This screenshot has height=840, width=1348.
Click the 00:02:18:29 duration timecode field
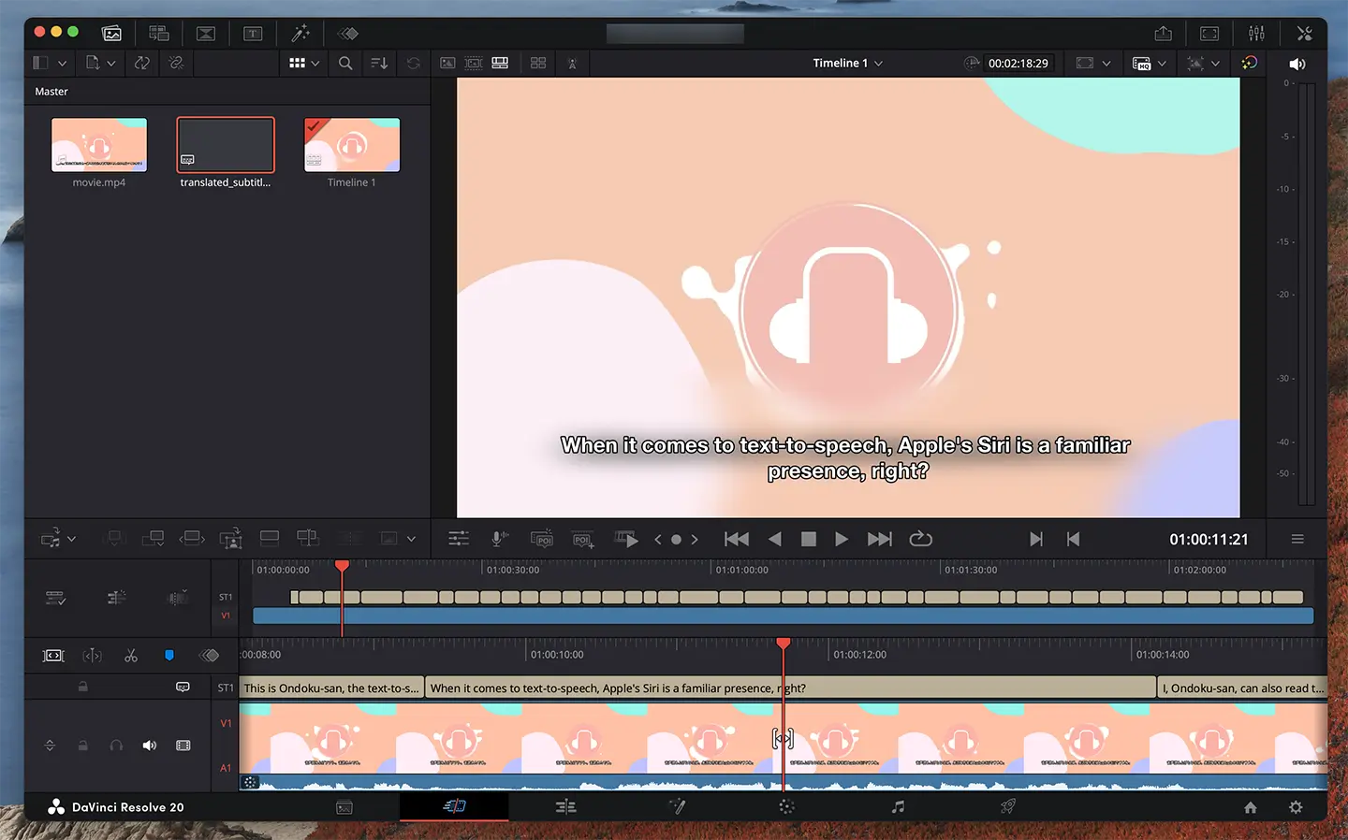[x=1018, y=64]
